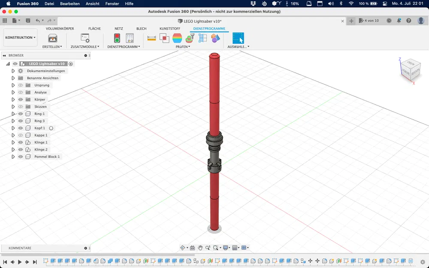Select the Zoom magnifier with plus
Image resolution: width=429 pixels, height=268 pixels.
(208, 248)
